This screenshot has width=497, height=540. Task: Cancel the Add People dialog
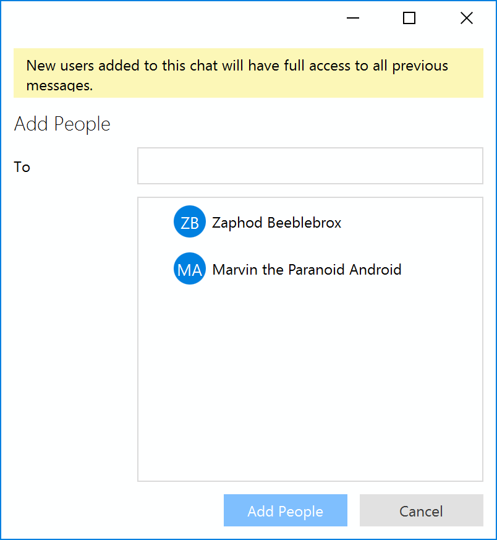pyautogui.click(x=421, y=511)
